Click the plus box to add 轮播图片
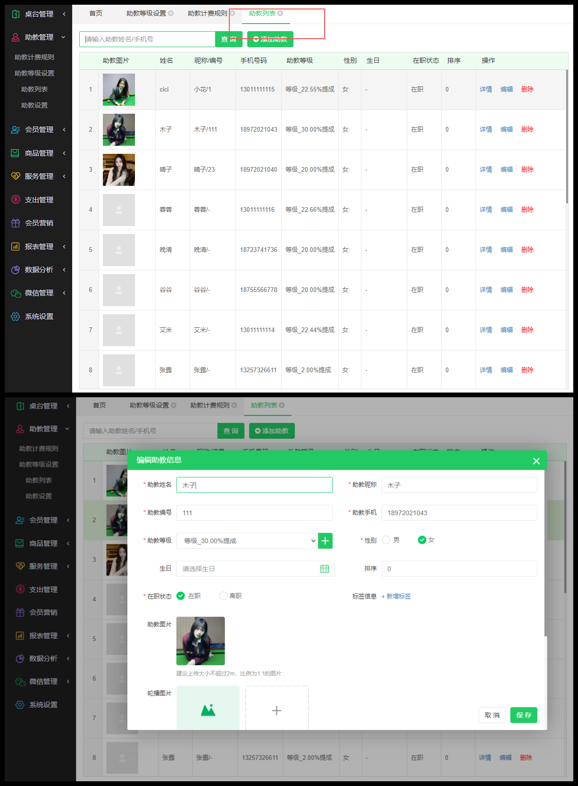The image size is (578, 786). pos(276,710)
